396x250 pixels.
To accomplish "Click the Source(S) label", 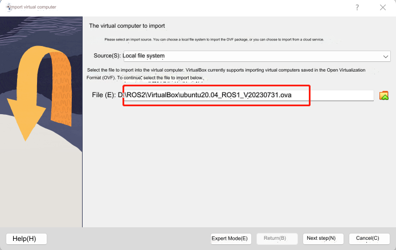I will coord(107,56).
